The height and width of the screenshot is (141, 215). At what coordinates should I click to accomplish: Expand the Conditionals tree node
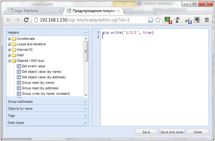tap(9, 39)
